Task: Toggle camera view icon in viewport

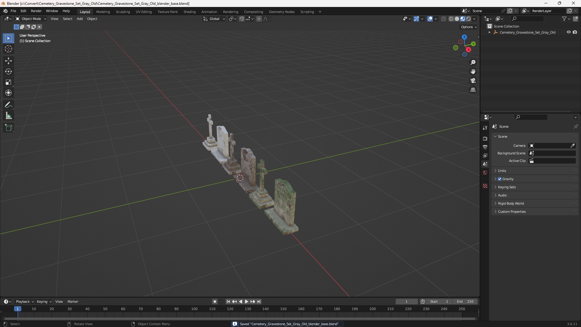Action: point(473,81)
